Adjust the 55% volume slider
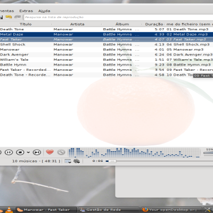The height and width of the screenshot is (213, 213). (x=208, y=153)
